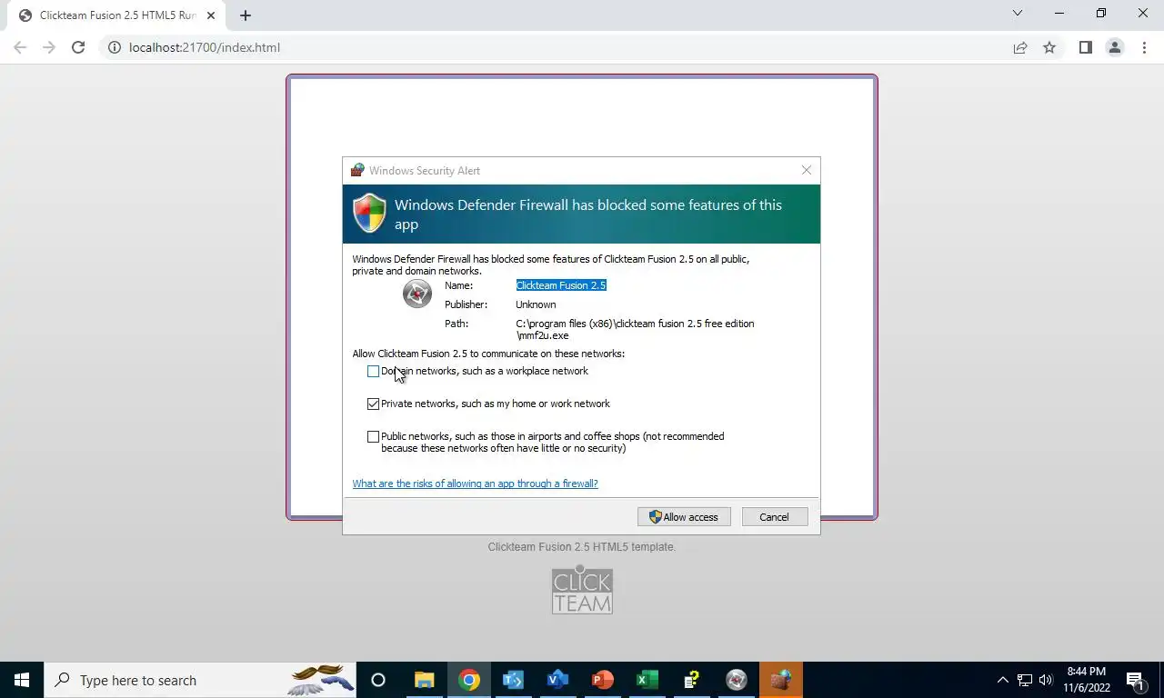1164x698 pixels.
Task: Switch to Chrome in taskbar
Action: click(x=469, y=680)
